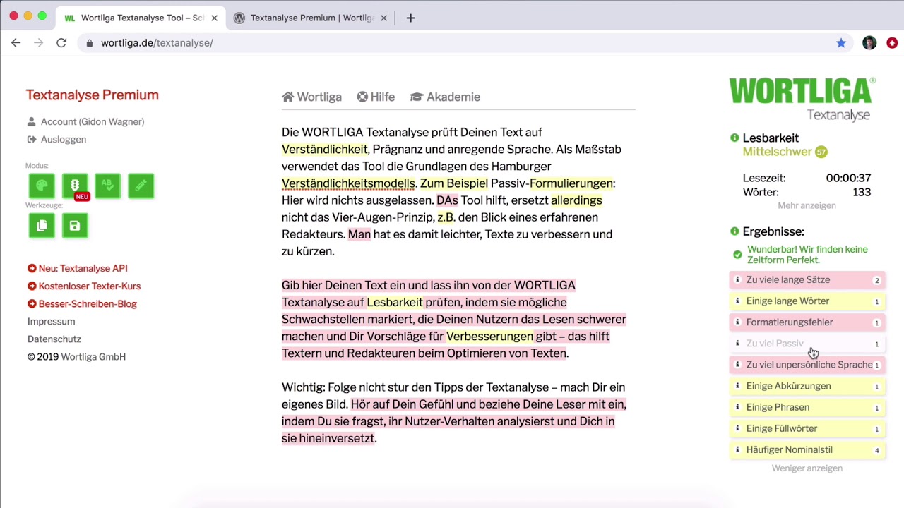The image size is (904, 508).
Task: Click the green info icon beside Ergebnisse
Action: (734, 231)
